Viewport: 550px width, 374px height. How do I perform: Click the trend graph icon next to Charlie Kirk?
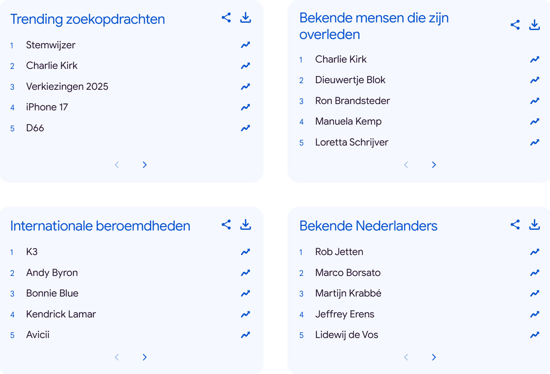(245, 65)
